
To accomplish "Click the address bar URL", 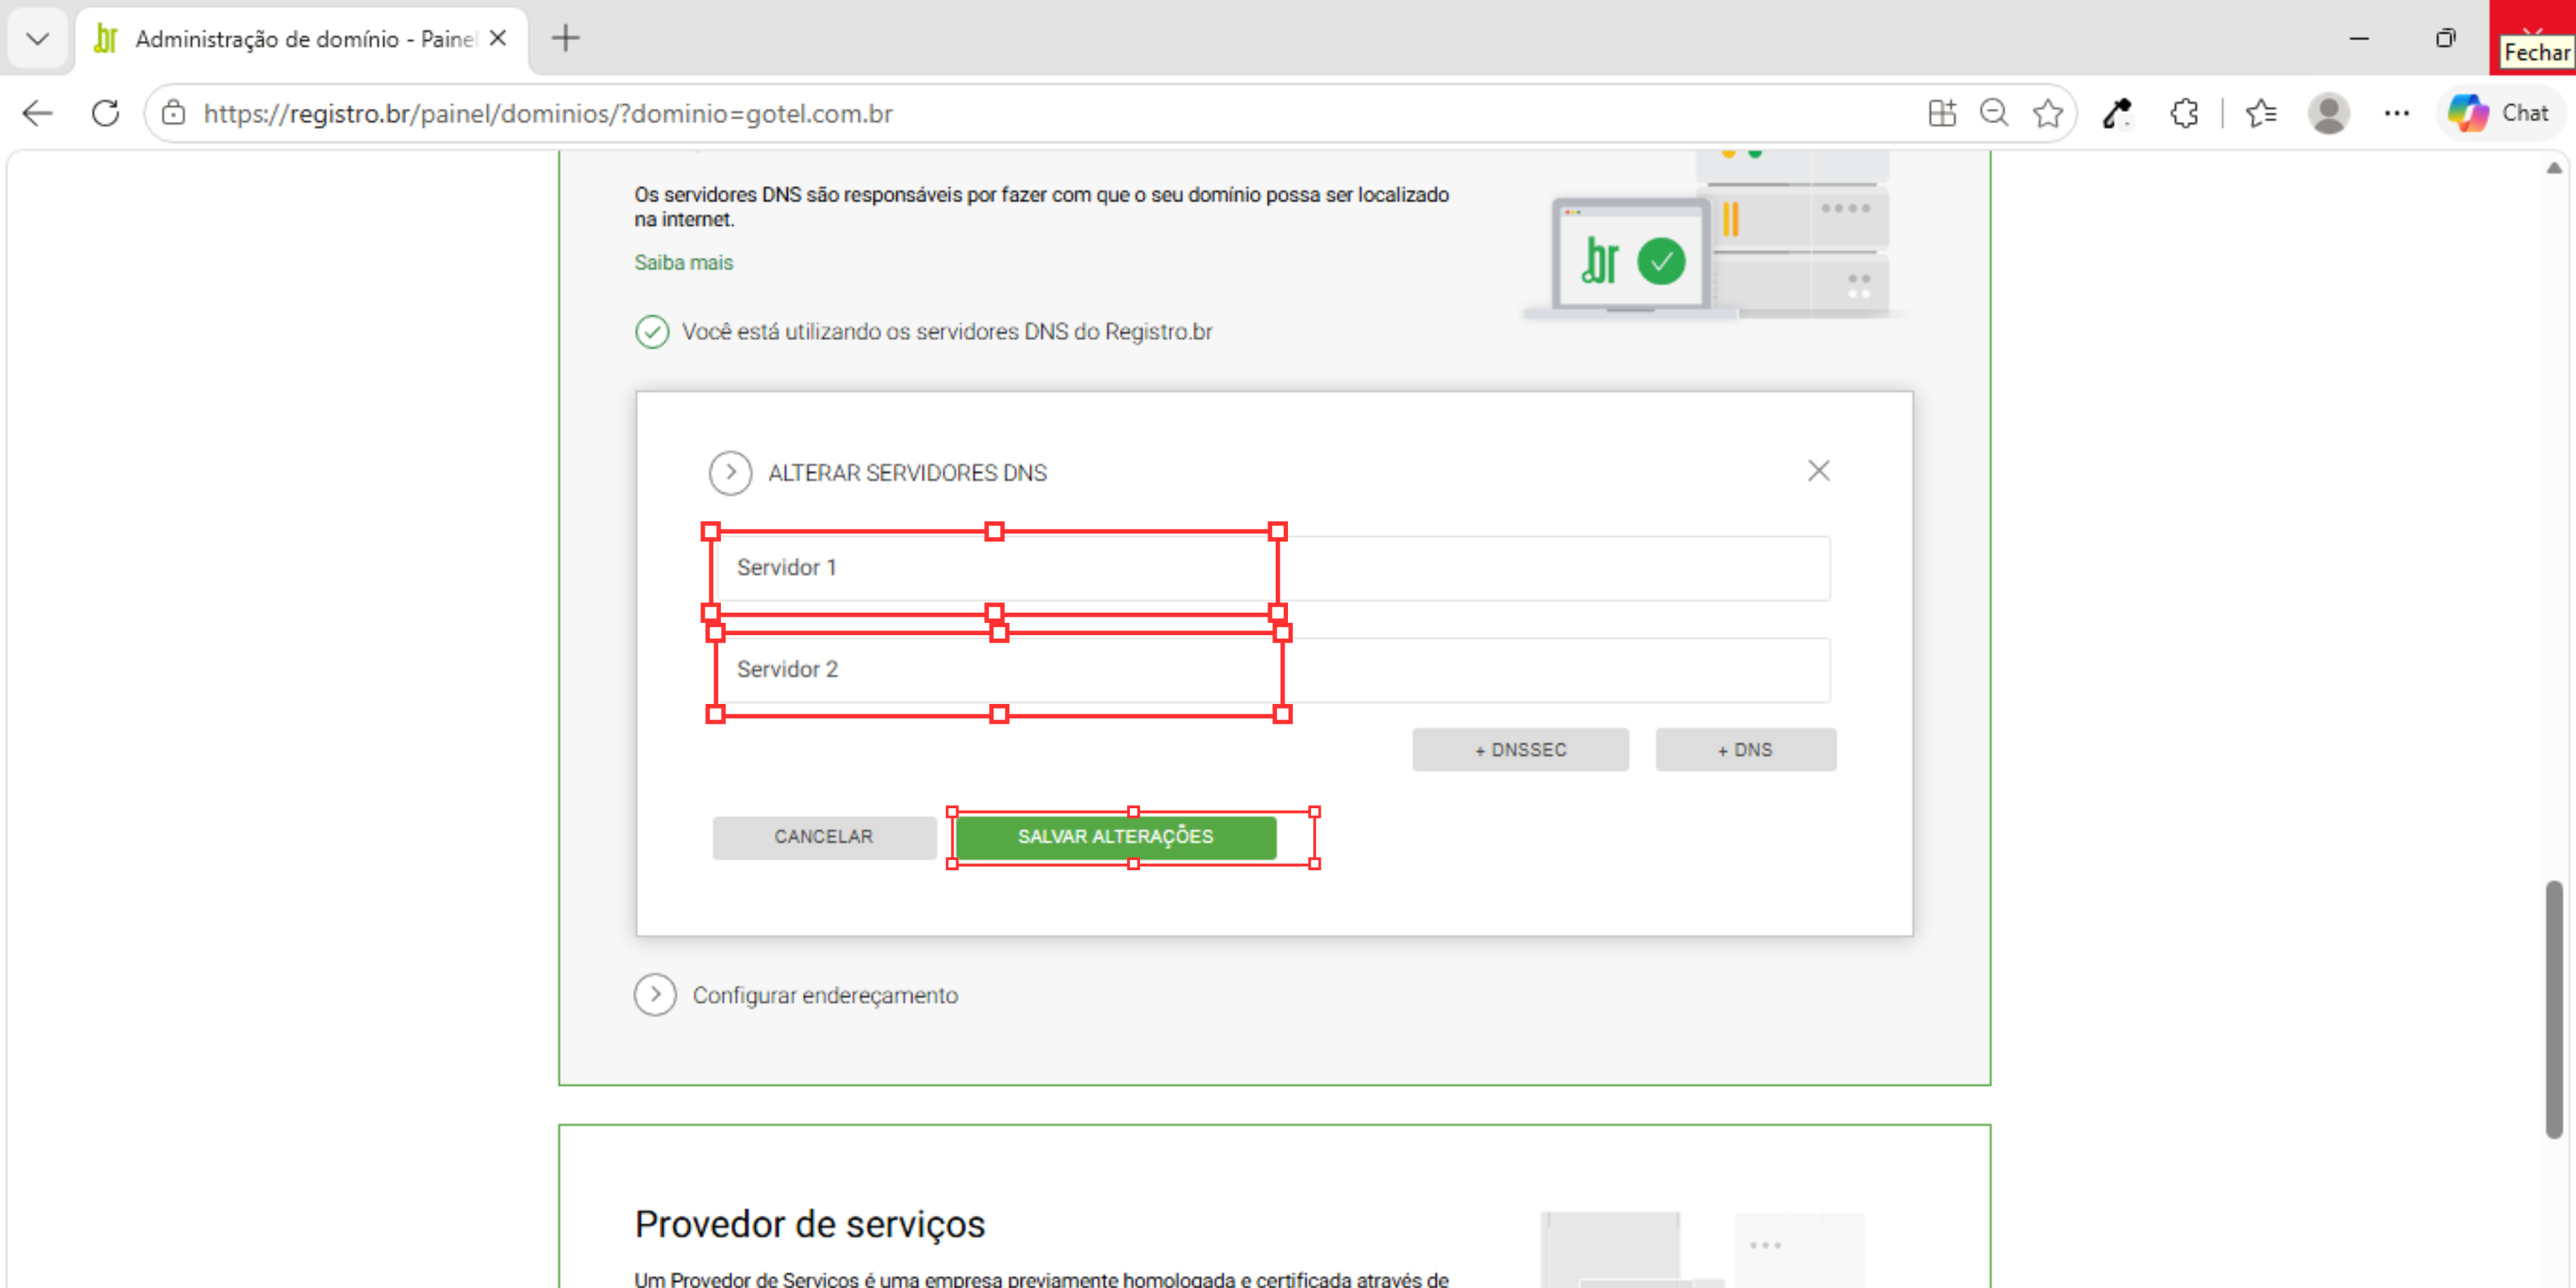I will (548, 113).
